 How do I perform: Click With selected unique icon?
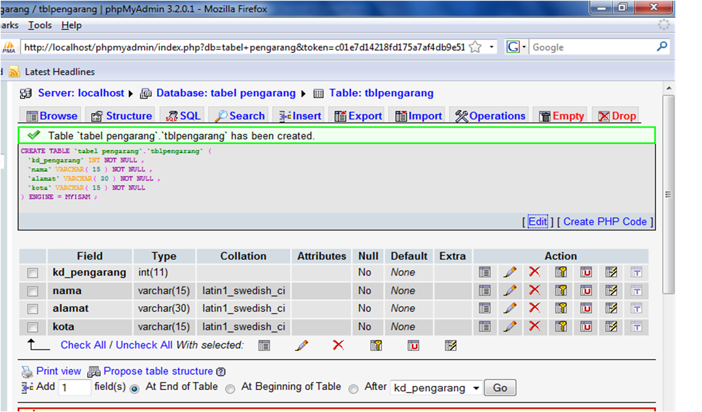pyautogui.click(x=413, y=346)
